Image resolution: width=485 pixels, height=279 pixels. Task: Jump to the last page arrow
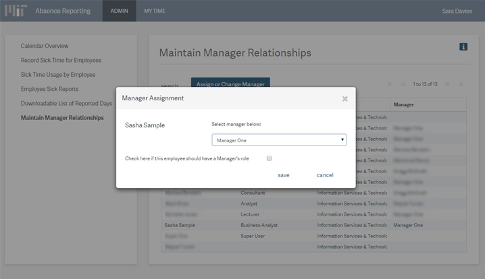point(461,84)
